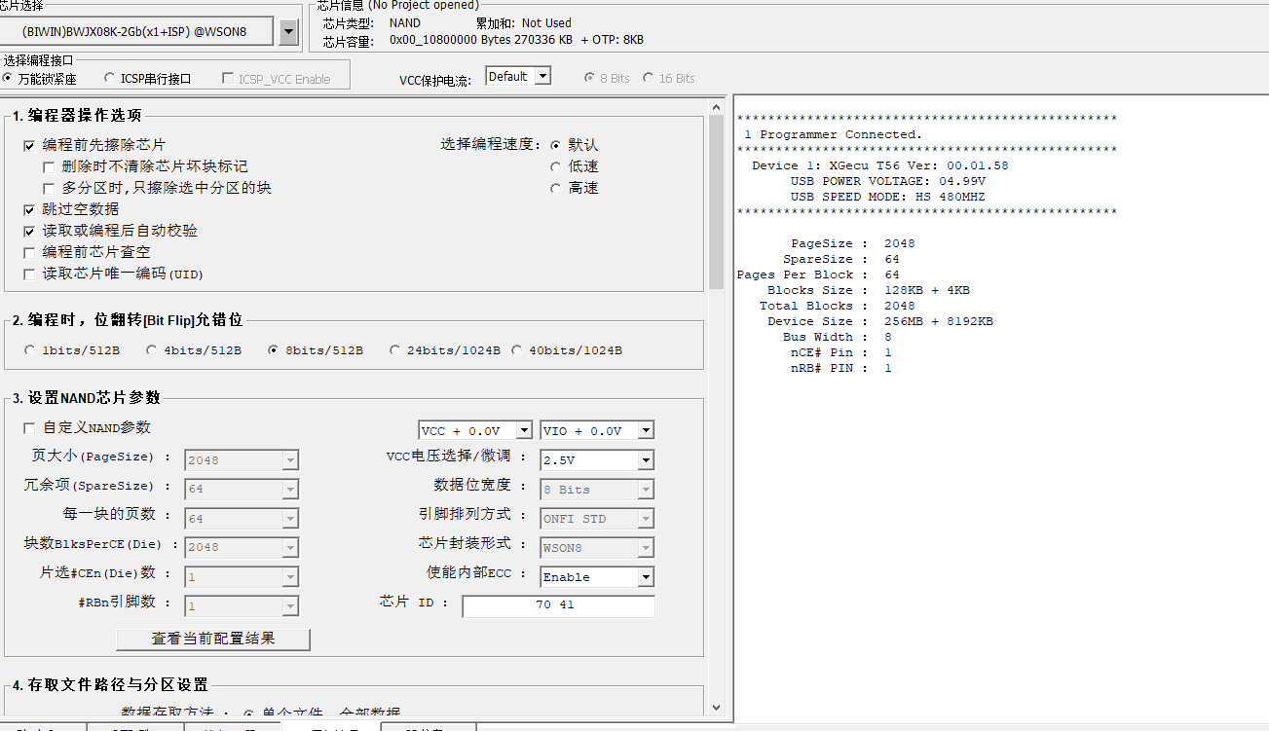Select 高速 programming speed

pyautogui.click(x=556, y=188)
